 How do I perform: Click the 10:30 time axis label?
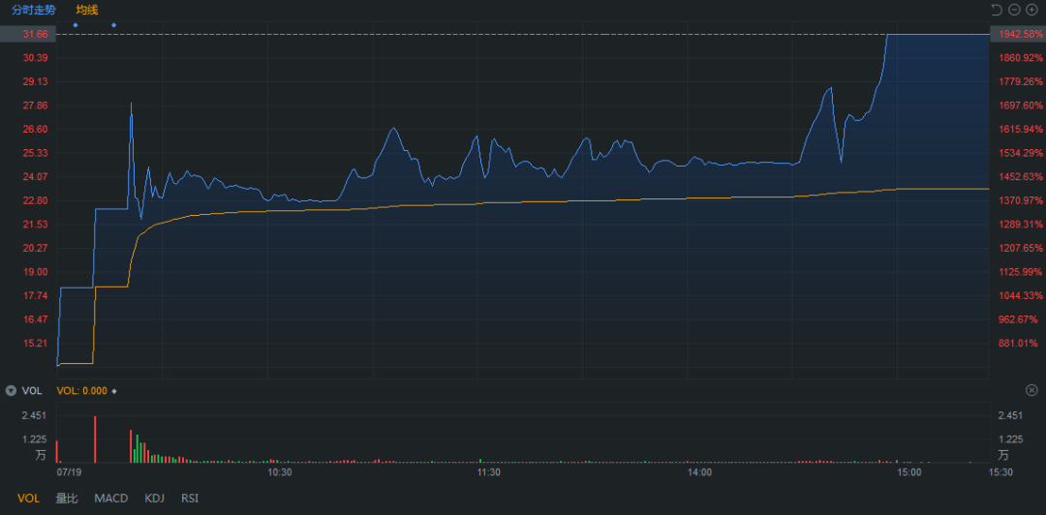[280, 472]
